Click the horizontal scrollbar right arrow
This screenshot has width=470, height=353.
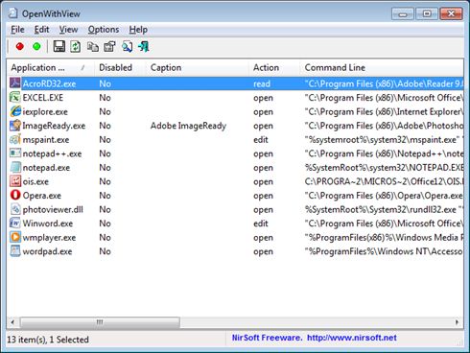click(x=457, y=322)
